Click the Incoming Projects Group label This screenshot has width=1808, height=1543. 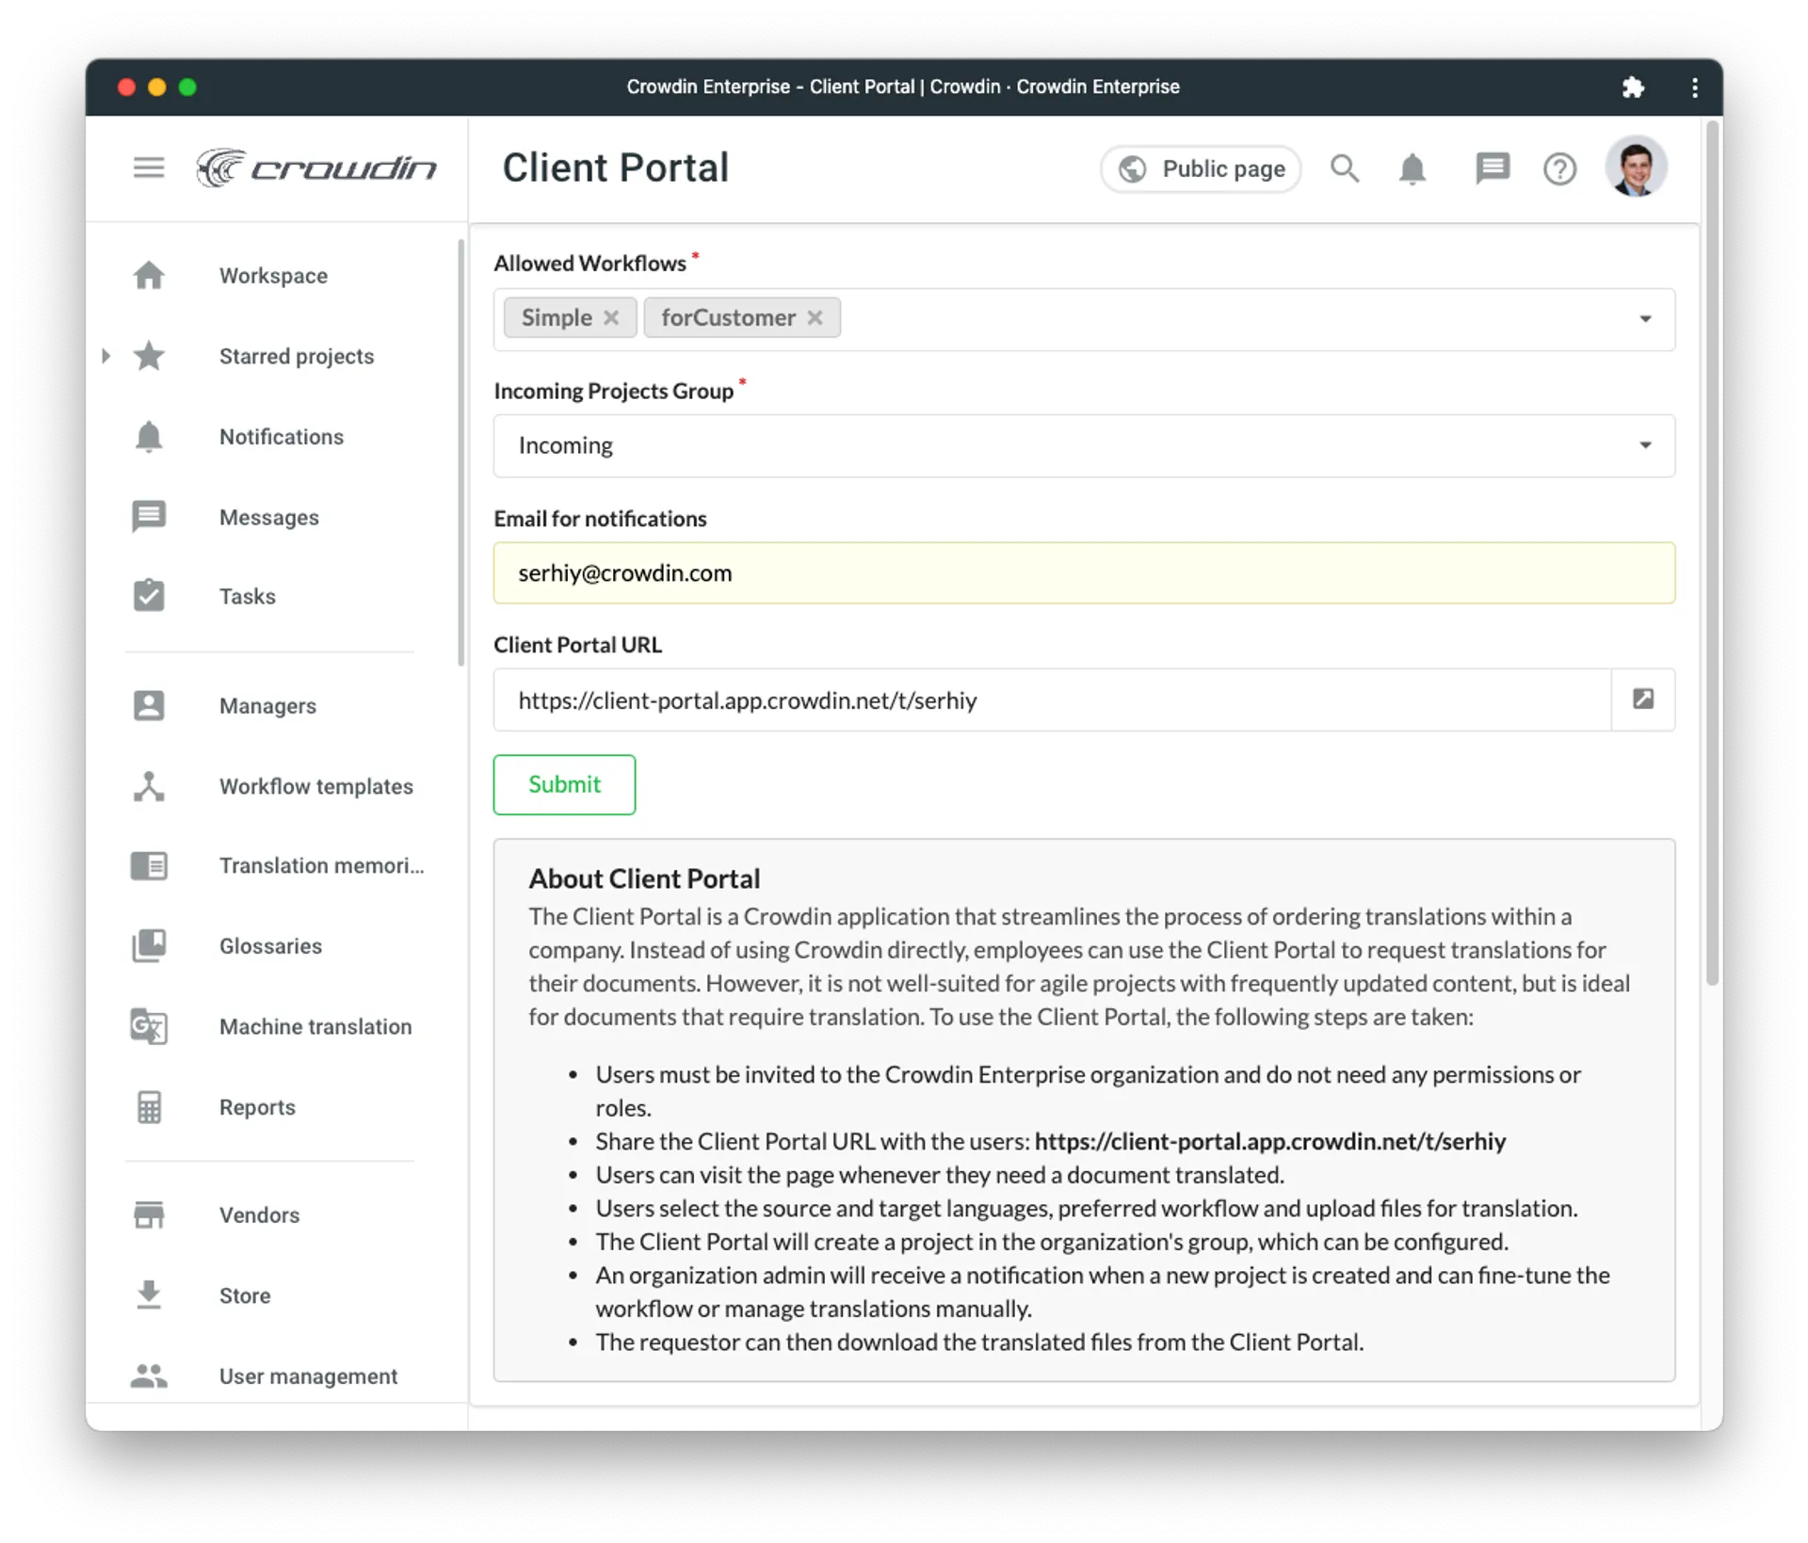click(x=613, y=391)
